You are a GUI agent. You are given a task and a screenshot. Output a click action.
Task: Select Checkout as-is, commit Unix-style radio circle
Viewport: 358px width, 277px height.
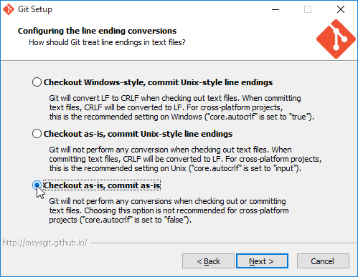(x=37, y=134)
